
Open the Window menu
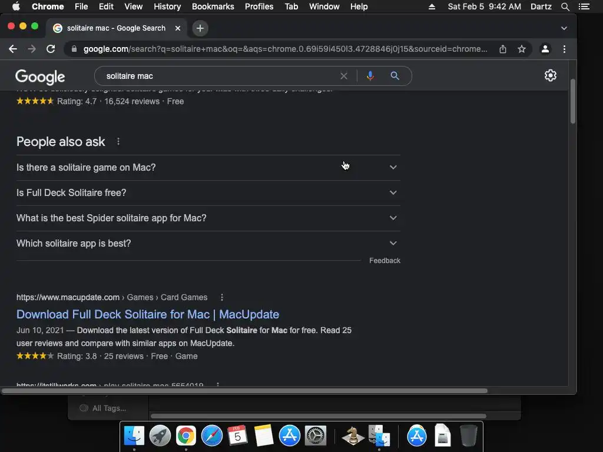click(x=324, y=6)
